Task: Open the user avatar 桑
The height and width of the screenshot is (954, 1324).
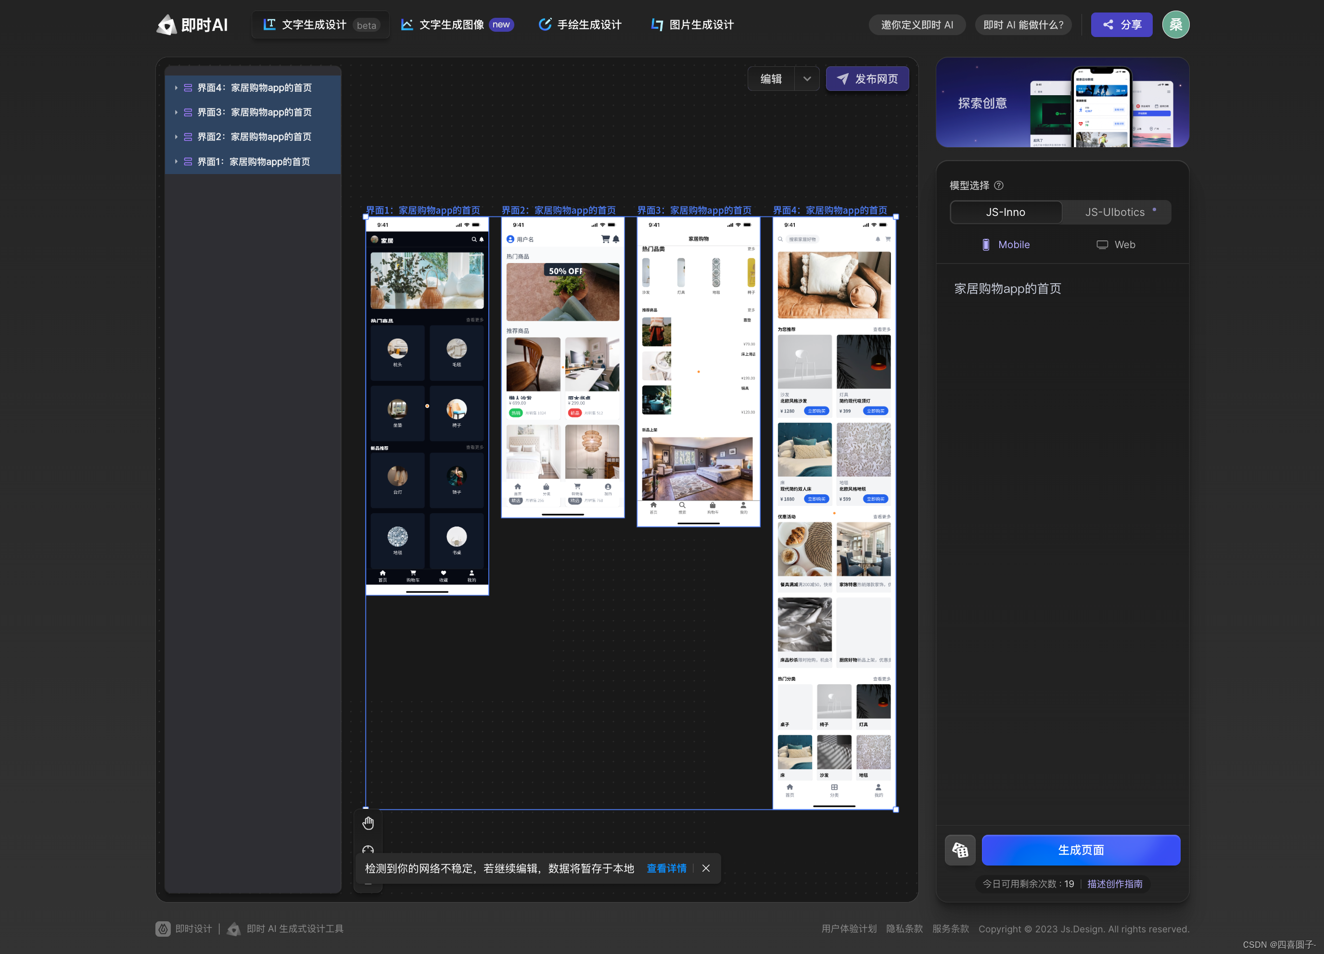Action: coord(1175,25)
